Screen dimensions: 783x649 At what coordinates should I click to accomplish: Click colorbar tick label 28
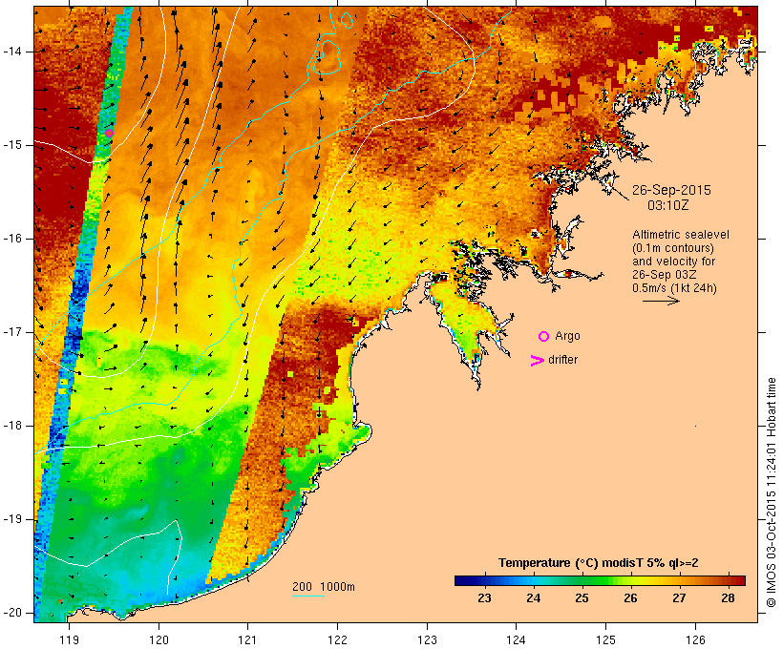click(x=728, y=598)
